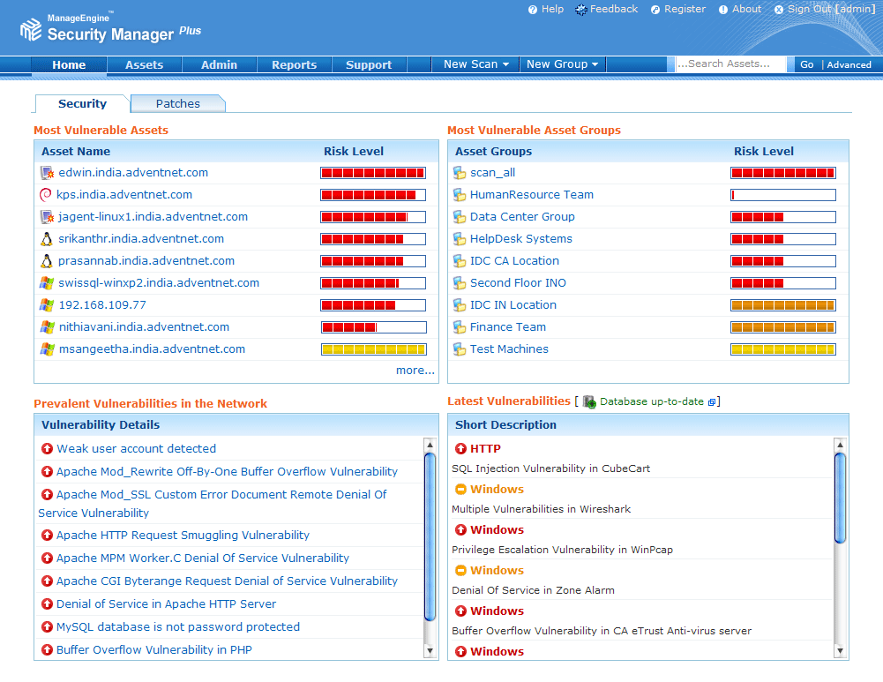Select the Security tab
The width and height of the screenshot is (883, 682).
(82, 103)
